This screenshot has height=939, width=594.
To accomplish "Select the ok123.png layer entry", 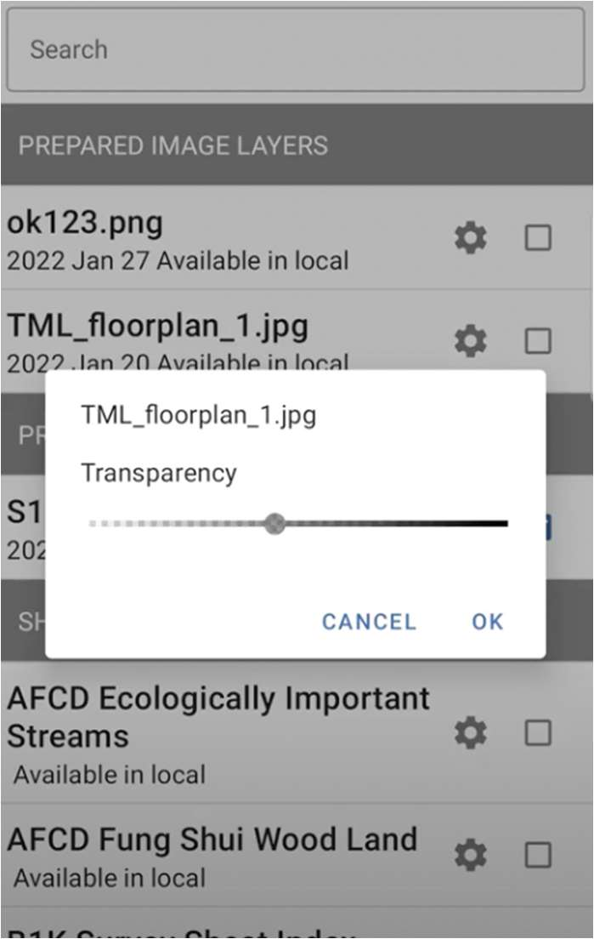I will [x=85, y=224].
